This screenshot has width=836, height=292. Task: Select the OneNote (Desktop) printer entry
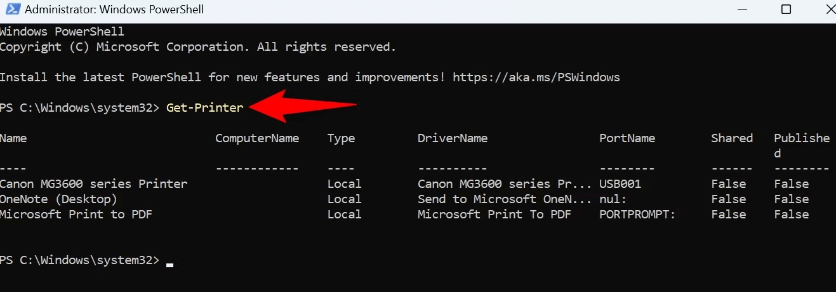[59, 199]
